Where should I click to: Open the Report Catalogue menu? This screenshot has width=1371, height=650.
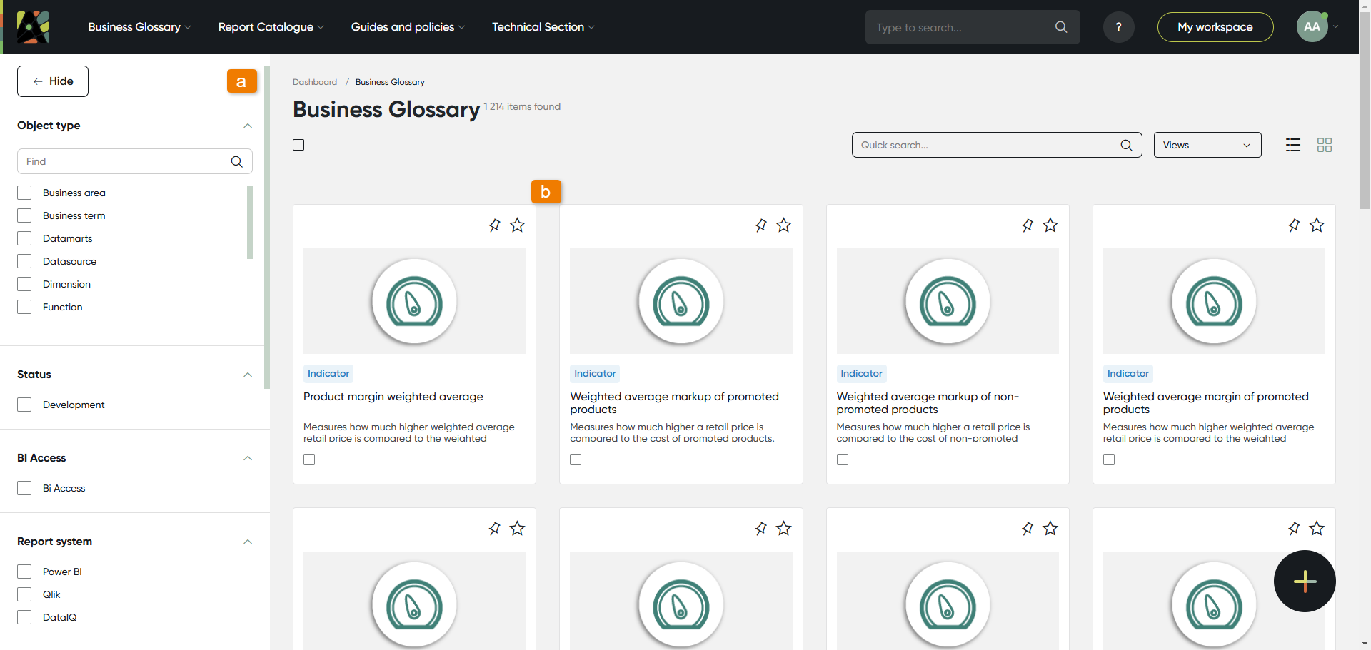pyautogui.click(x=271, y=27)
